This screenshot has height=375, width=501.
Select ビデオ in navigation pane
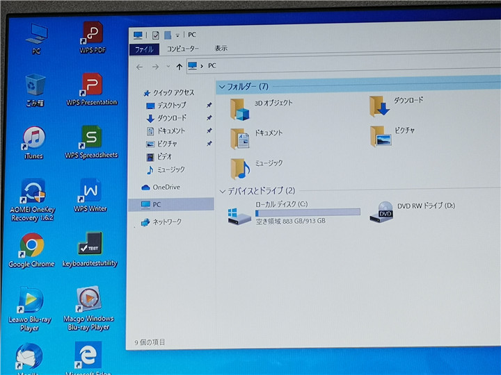(x=159, y=156)
